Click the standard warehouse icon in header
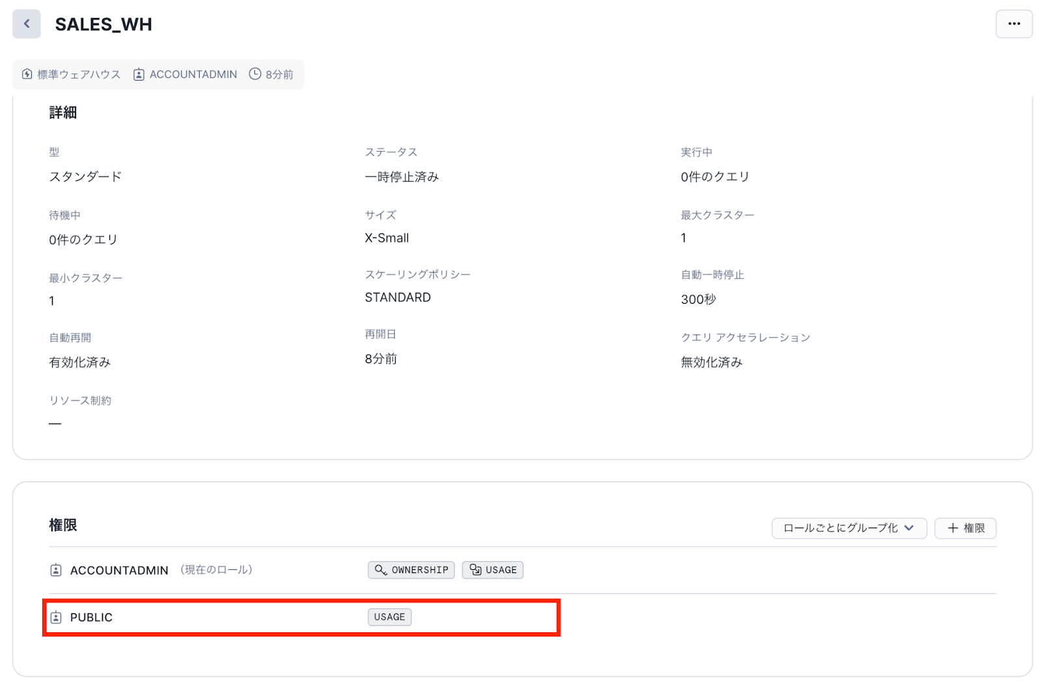This screenshot has width=1041, height=683. click(27, 74)
